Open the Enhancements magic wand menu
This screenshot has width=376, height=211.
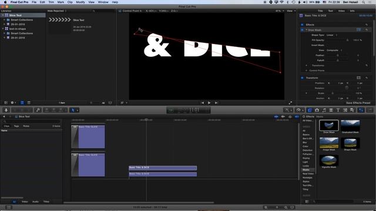pyautogui.click(x=288, y=110)
